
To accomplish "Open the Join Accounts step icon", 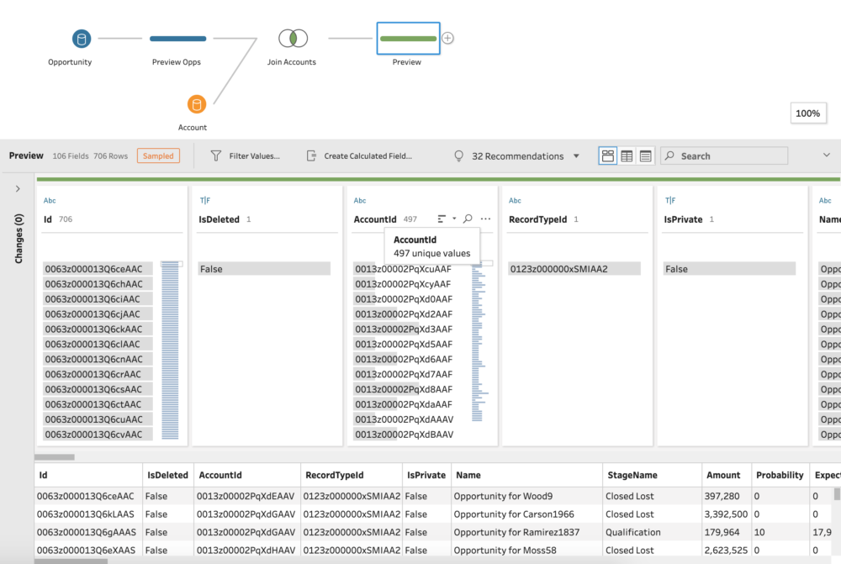I will (x=293, y=38).
